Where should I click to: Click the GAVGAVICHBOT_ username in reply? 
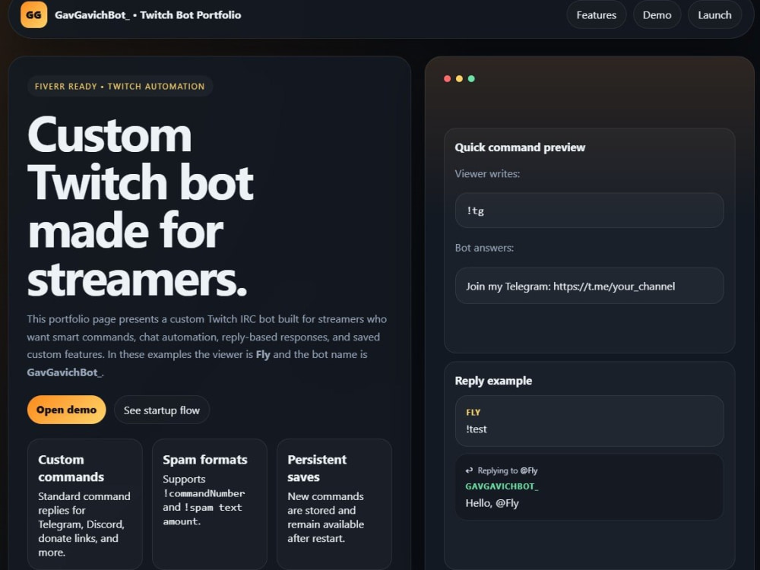point(502,486)
